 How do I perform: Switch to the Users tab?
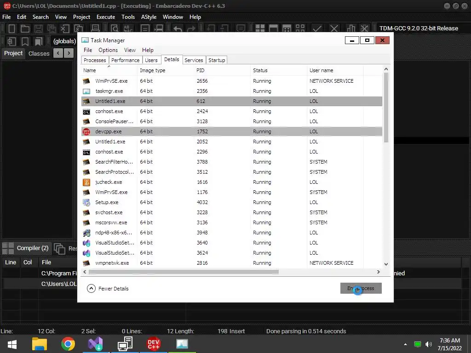[151, 60]
